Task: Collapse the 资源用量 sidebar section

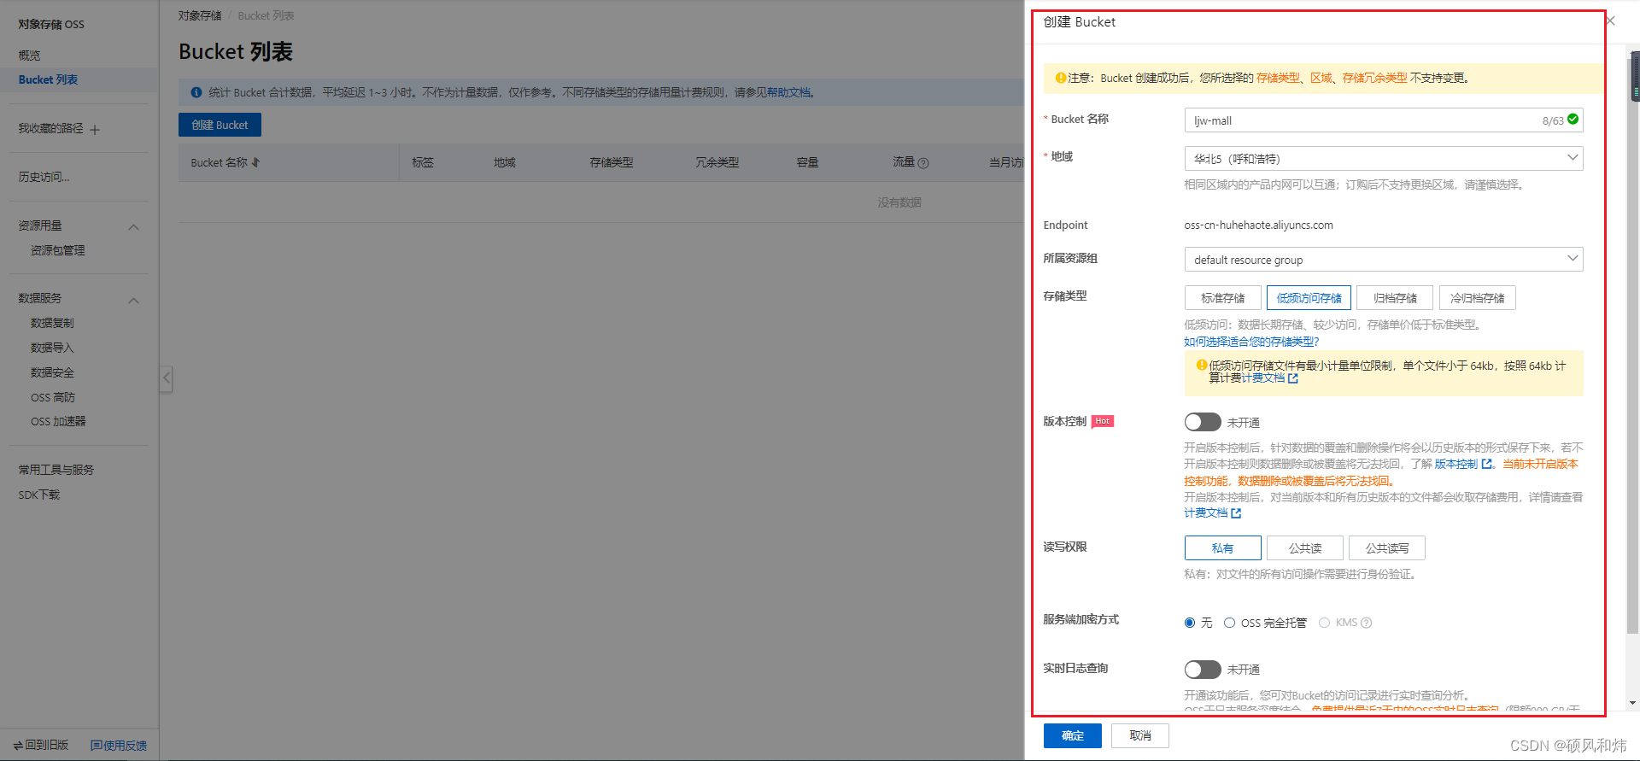Action: pyautogui.click(x=133, y=227)
